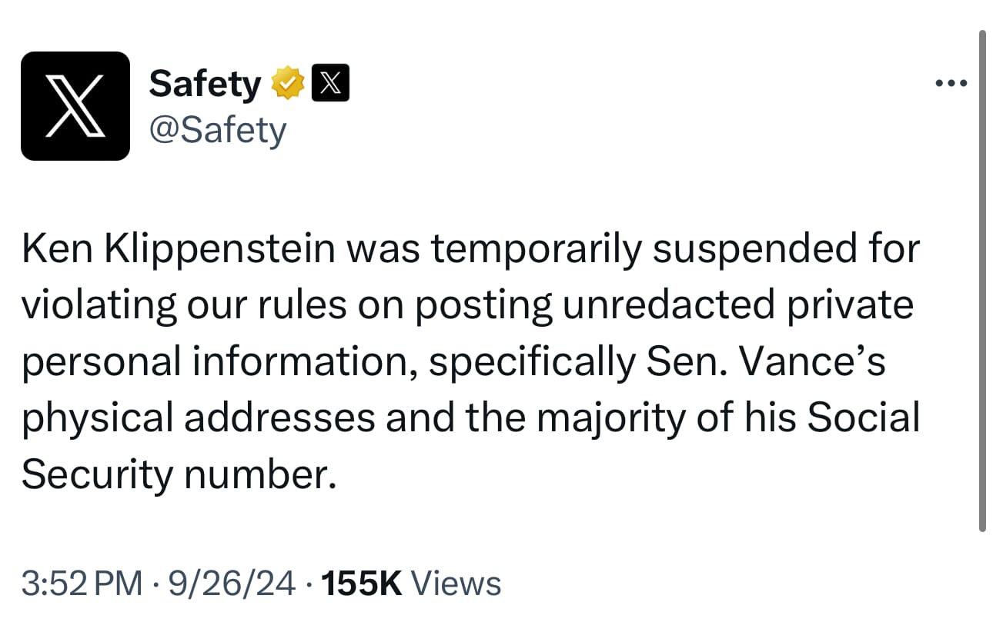Image resolution: width=993 pixels, height=622 pixels.
Task: Click the Views label
Action: pos(456,584)
